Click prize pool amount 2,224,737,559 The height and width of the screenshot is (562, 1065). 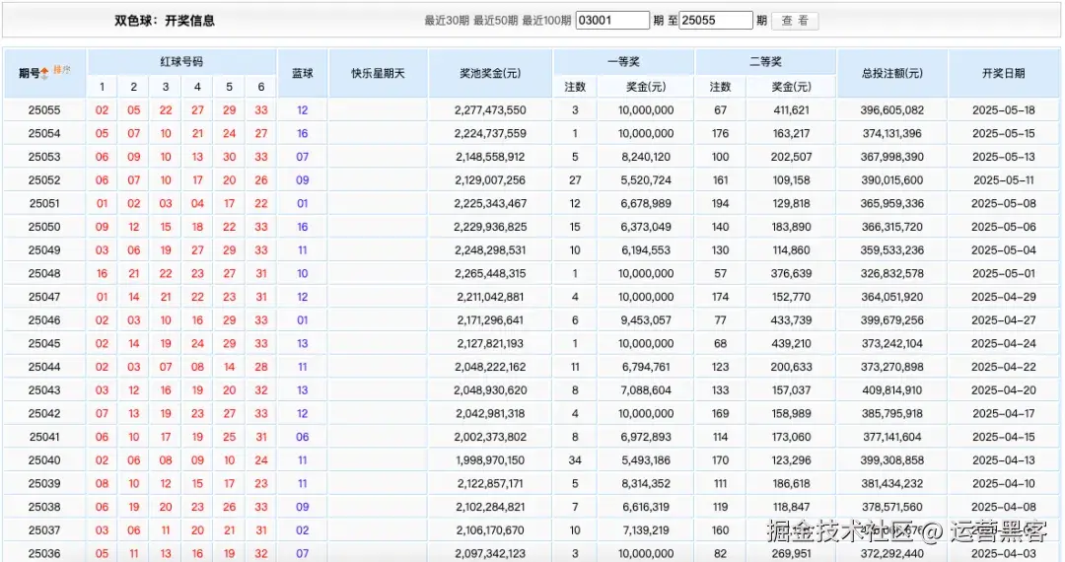(x=490, y=134)
